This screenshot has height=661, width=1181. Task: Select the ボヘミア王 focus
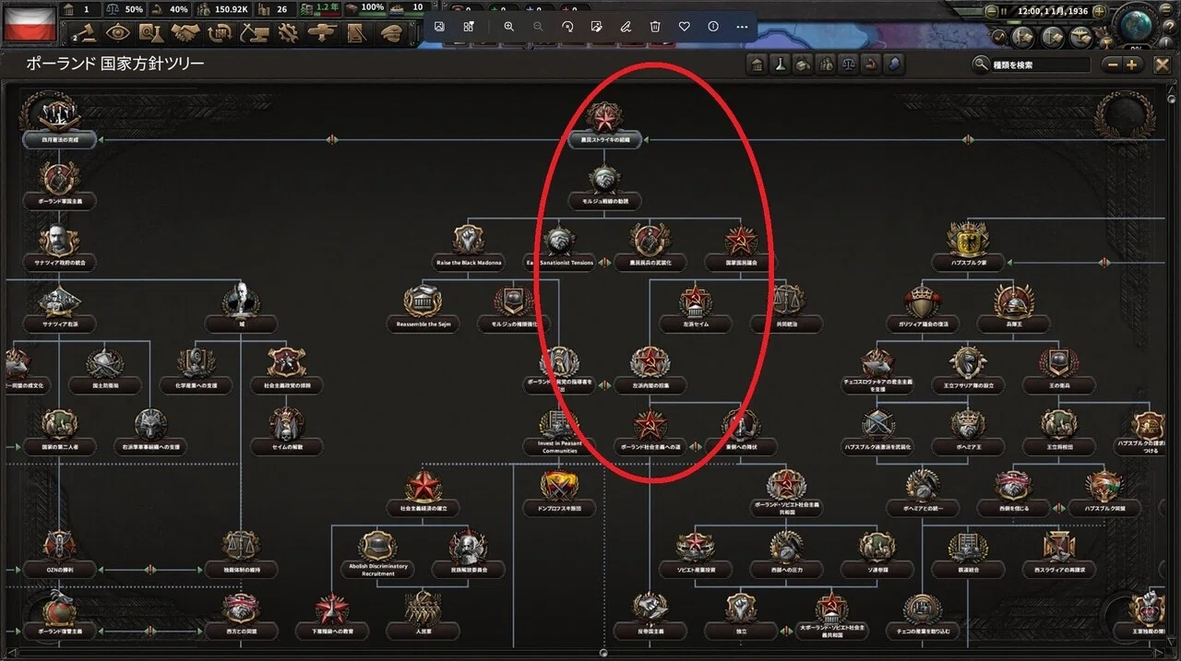tap(968, 431)
